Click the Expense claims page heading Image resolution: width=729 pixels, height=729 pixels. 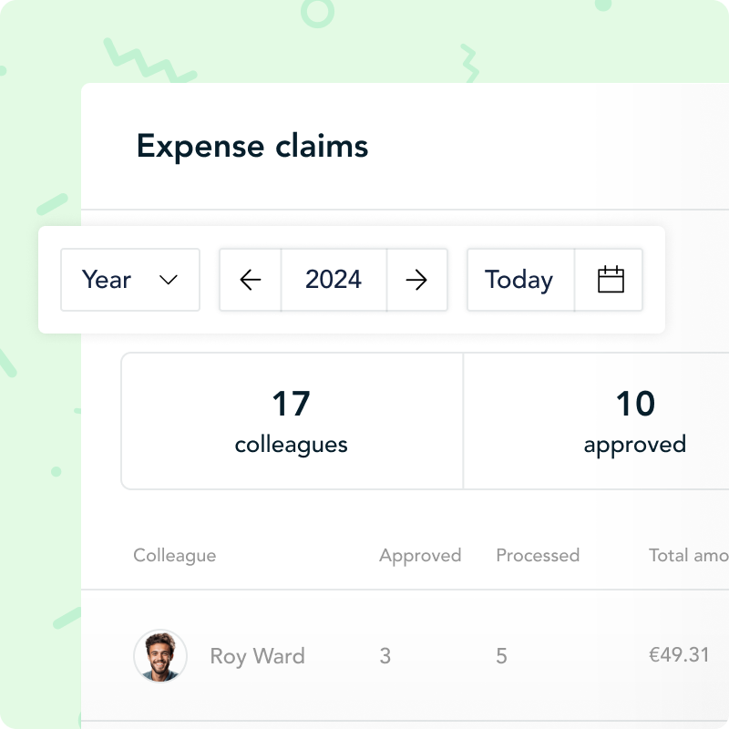pos(252,146)
